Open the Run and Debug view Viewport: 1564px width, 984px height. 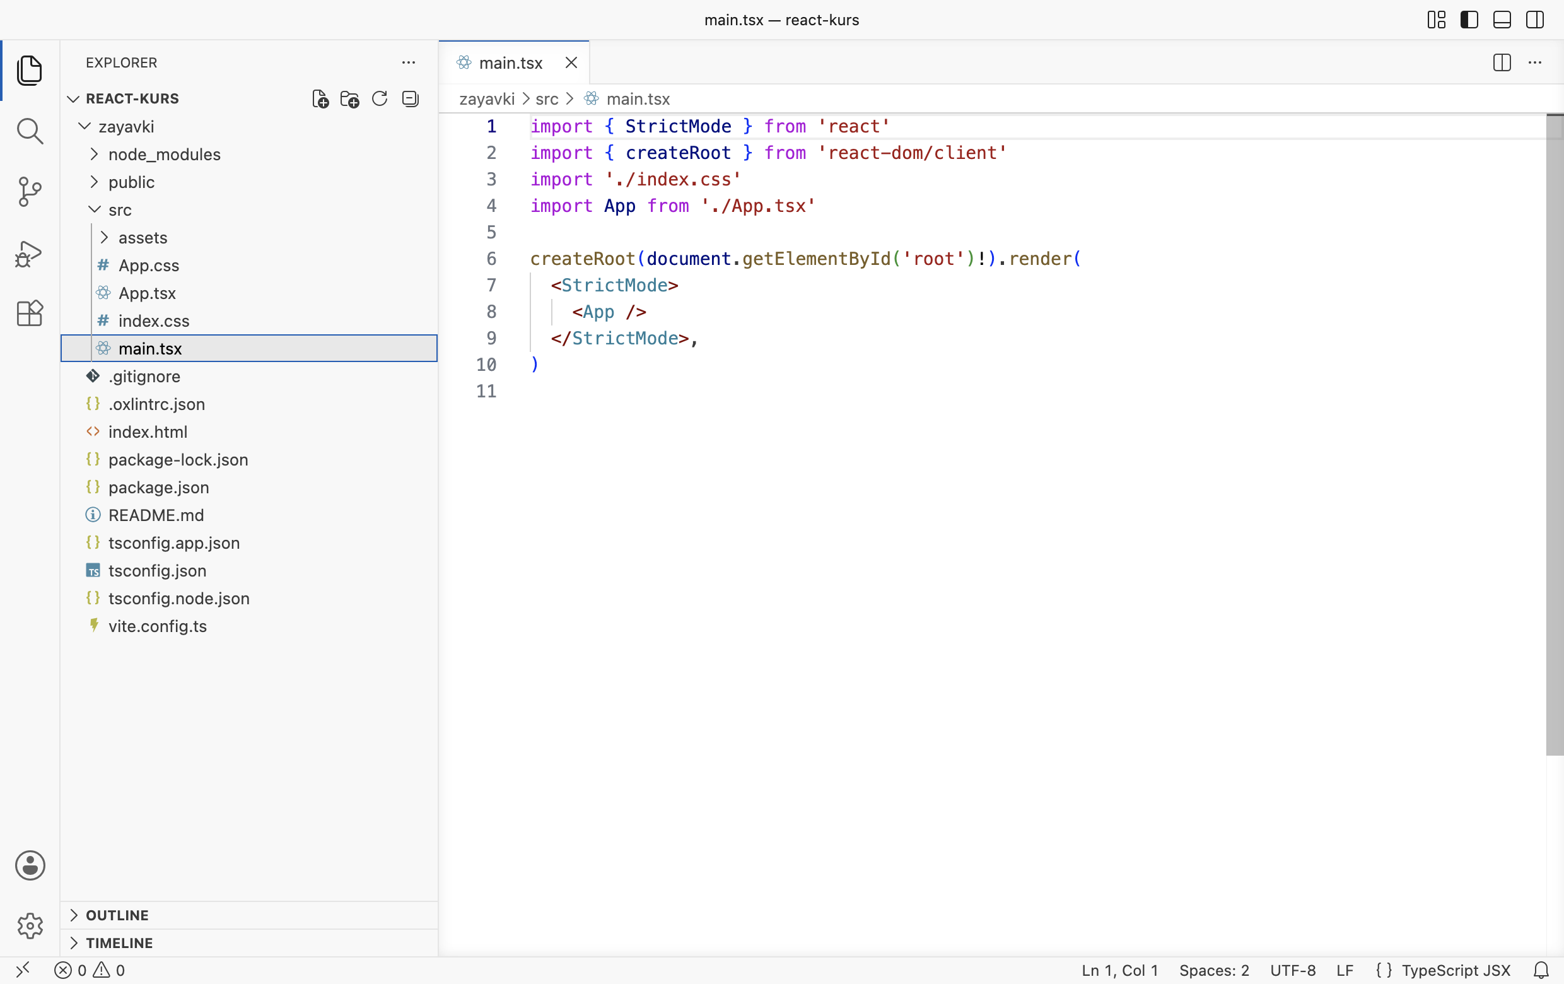30,254
